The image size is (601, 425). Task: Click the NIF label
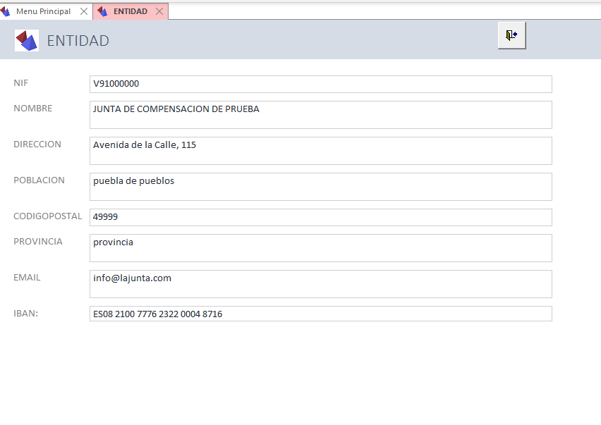click(21, 83)
